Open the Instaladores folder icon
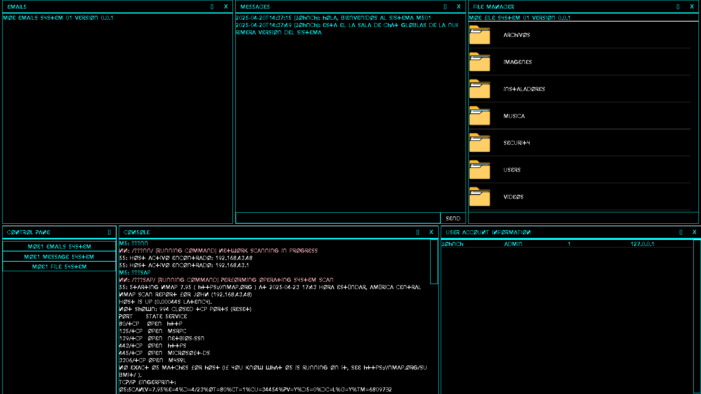Viewport: 701px width, 394px height. pos(480,89)
